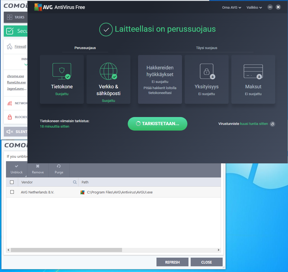Click the Yksityisyys 'Ei suojattu' status text
288x272 pixels.
206,94
